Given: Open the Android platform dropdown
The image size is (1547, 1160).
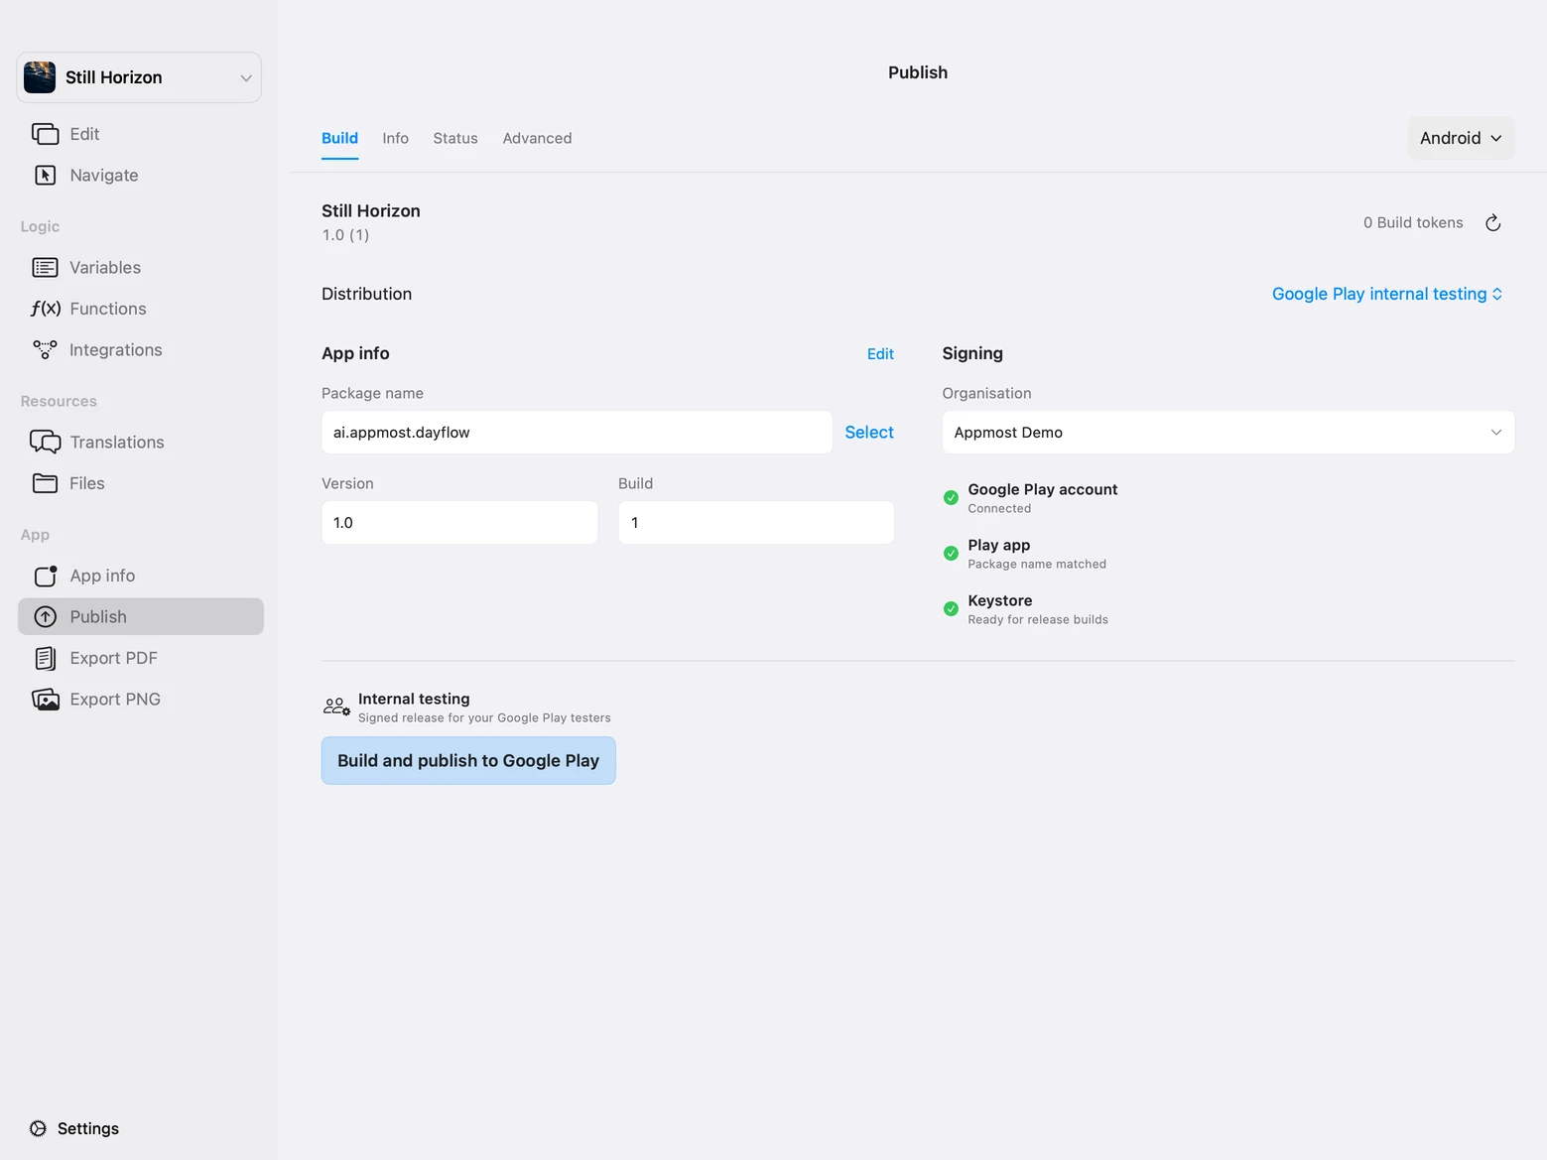Looking at the screenshot, I should point(1461,138).
